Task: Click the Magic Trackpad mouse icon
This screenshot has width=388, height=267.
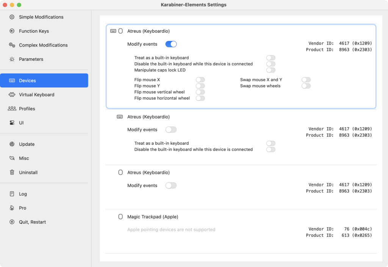Action: [120, 217]
